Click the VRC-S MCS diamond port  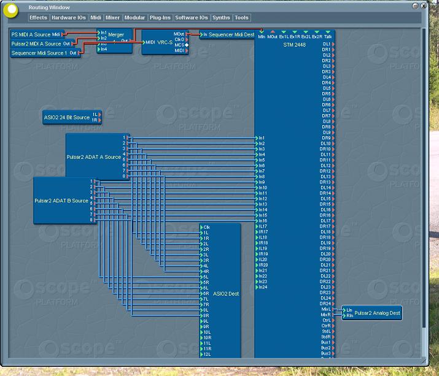[x=187, y=45]
